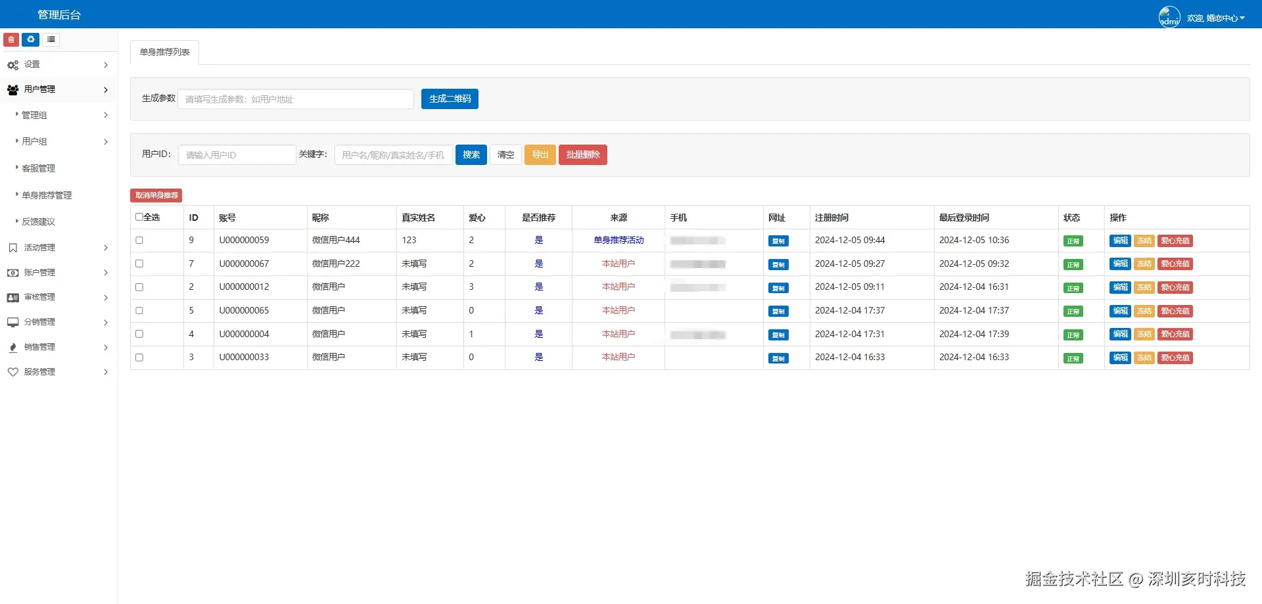
Task: Copy URL for account U000000067
Action: click(x=778, y=265)
